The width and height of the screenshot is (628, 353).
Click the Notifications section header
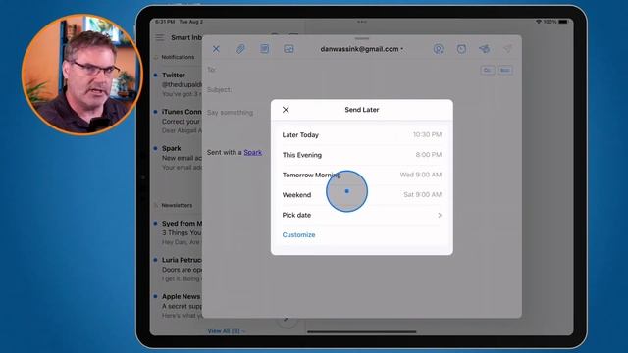(178, 57)
